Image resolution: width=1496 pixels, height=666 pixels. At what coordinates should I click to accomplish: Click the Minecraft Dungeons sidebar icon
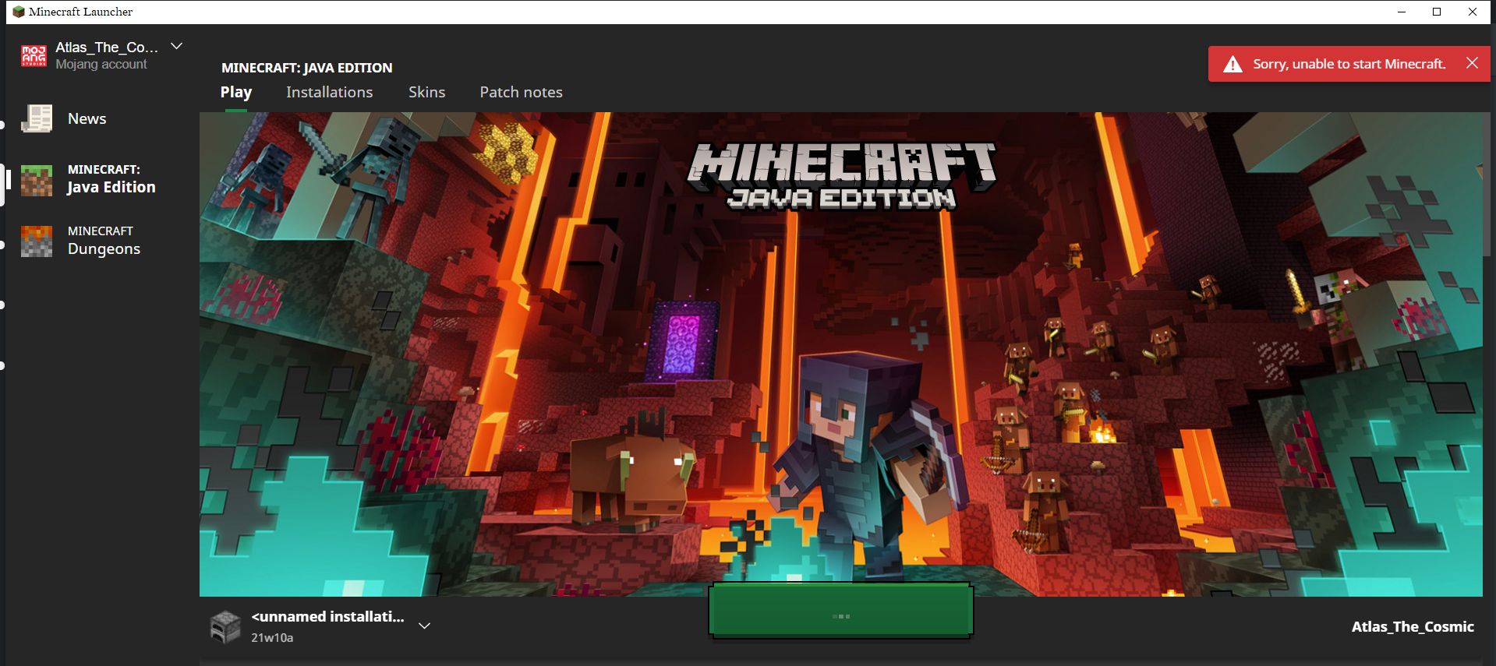[37, 241]
